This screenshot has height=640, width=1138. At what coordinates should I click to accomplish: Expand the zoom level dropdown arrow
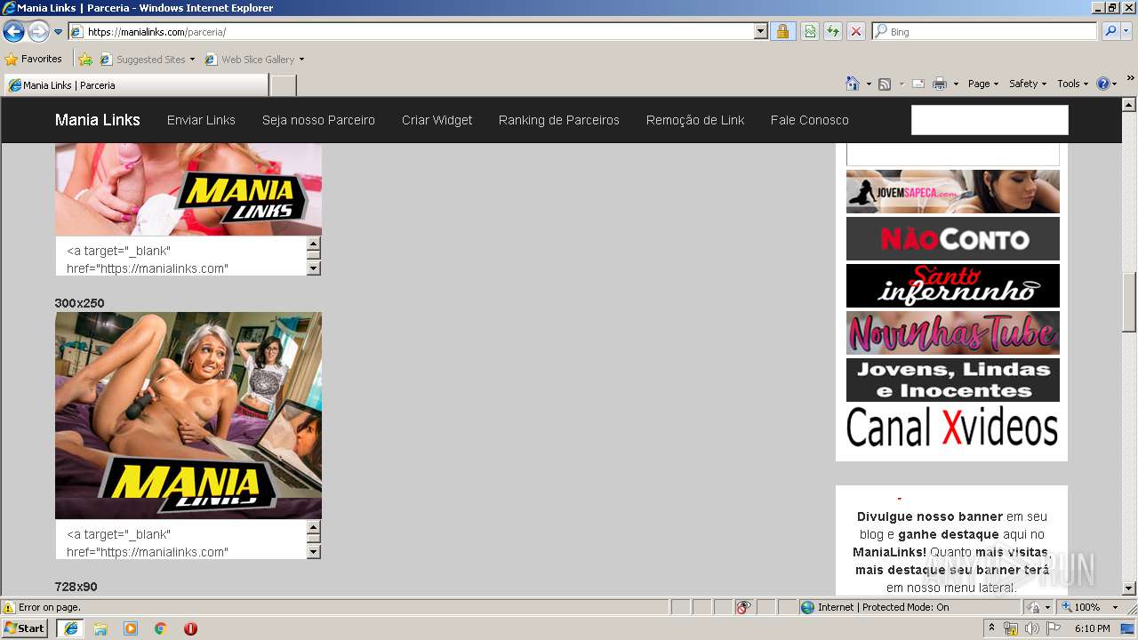pyautogui.click(x=1115, y=607)
